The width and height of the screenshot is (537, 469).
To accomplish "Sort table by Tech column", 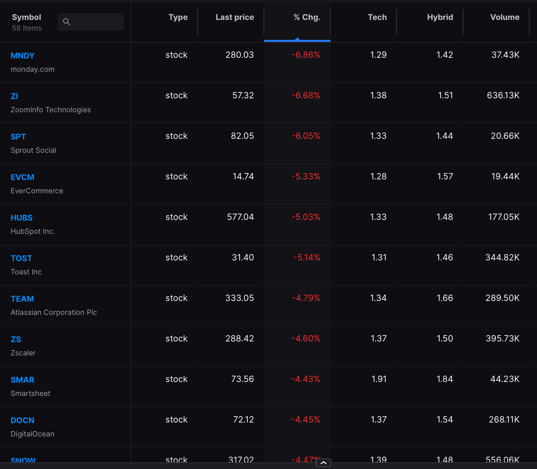I will pyautogui.click(x=377, y=17).
